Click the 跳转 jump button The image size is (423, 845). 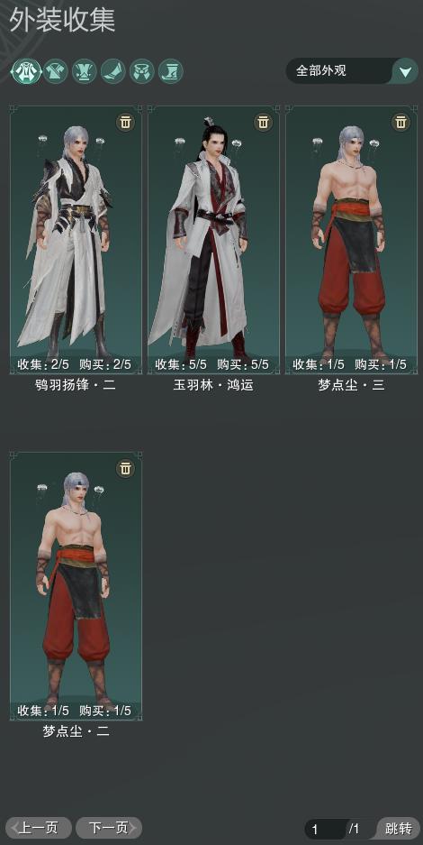(x=399, y=828)
